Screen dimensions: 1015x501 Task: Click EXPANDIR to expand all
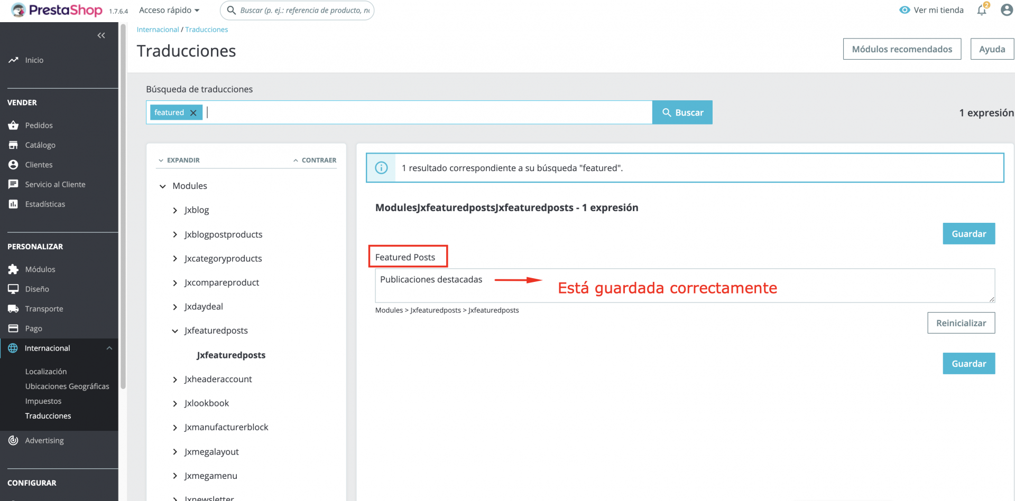[179, 160]
